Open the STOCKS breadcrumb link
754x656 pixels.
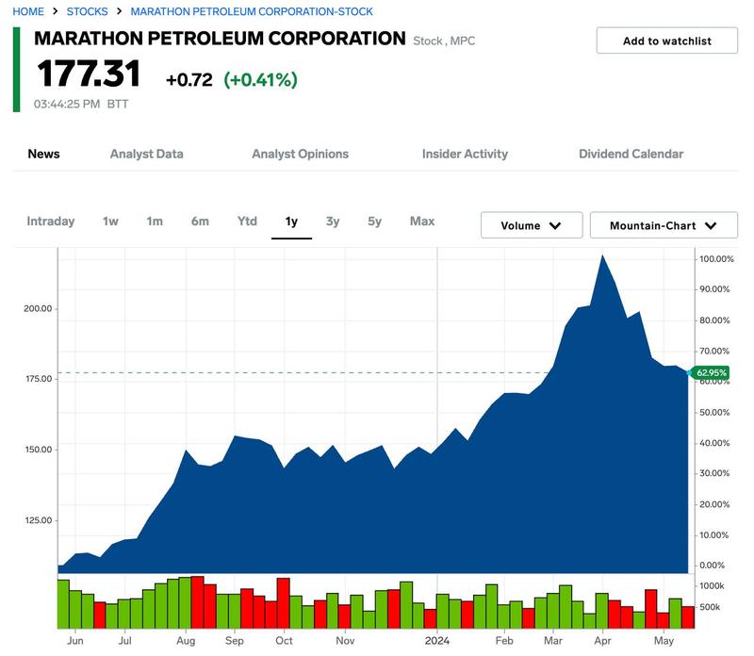click(87, 11)
